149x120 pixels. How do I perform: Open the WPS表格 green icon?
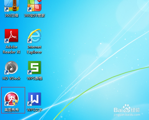coord(34,68)
